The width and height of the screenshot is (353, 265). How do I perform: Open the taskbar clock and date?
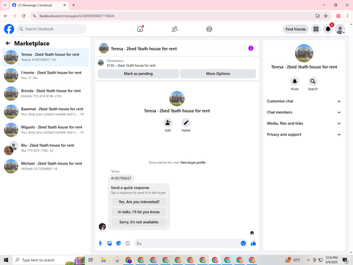[332, 260]
